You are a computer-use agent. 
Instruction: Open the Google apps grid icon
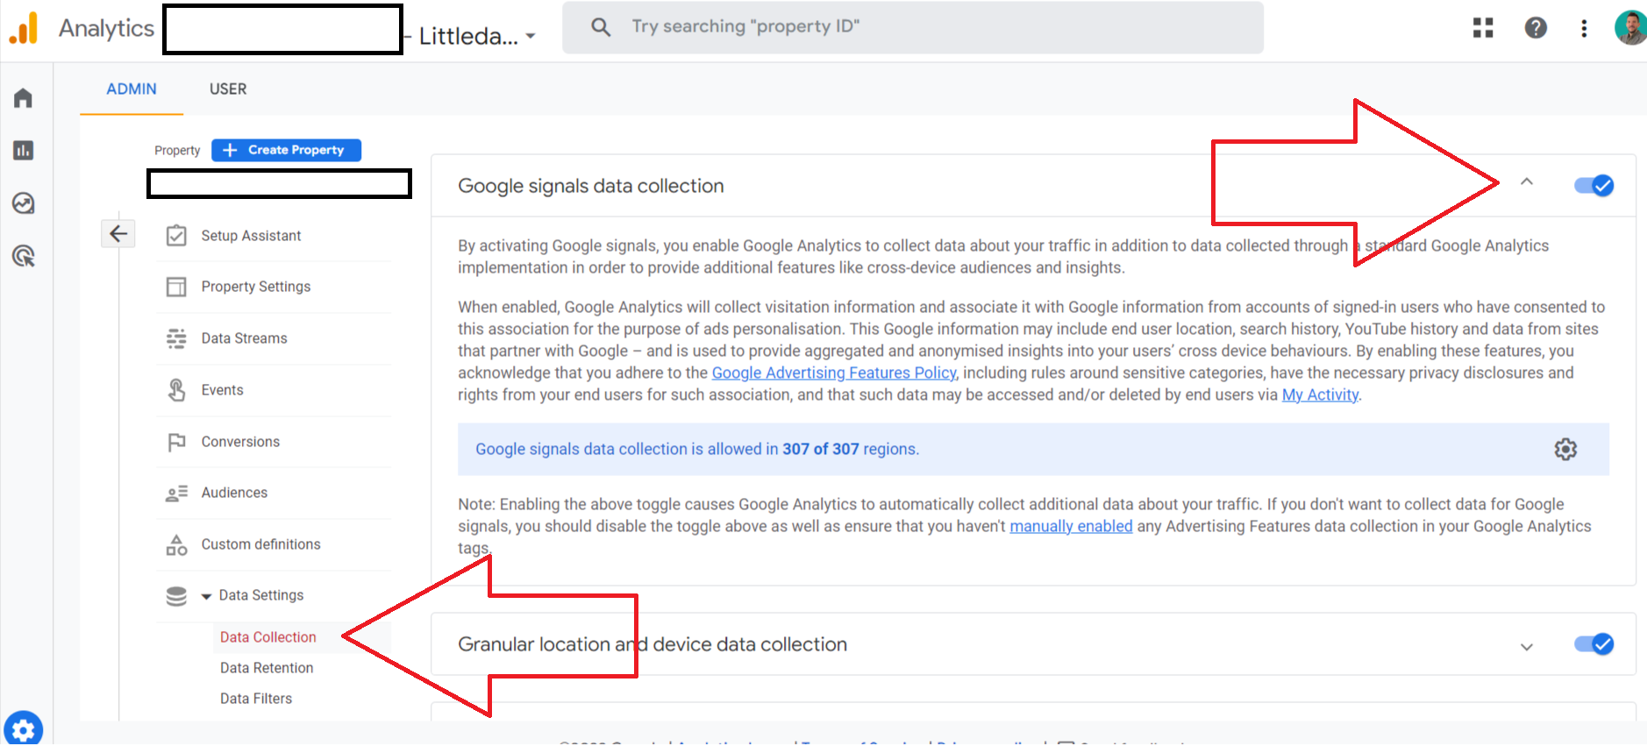click(x=1483, y=28)
